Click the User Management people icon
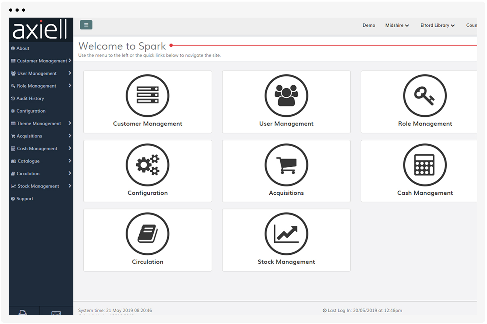This screenshot has height=324, width=487. tap(286, 96)
